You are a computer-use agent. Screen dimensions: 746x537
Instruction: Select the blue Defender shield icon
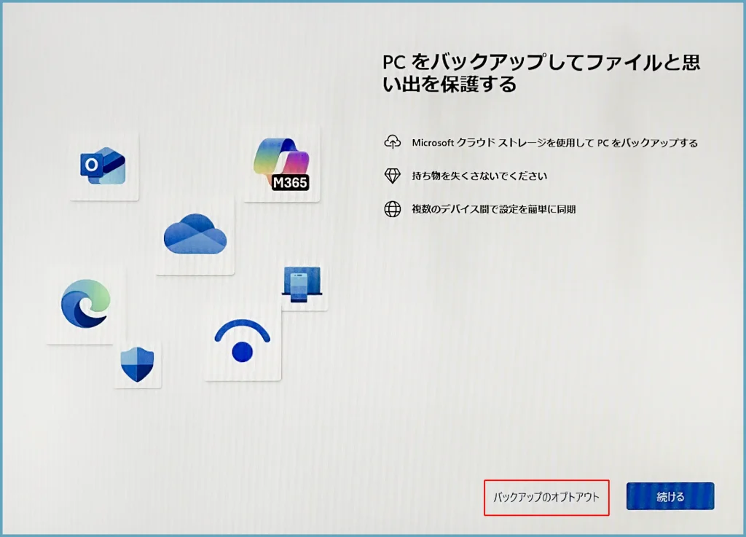[x=137, y=364]
